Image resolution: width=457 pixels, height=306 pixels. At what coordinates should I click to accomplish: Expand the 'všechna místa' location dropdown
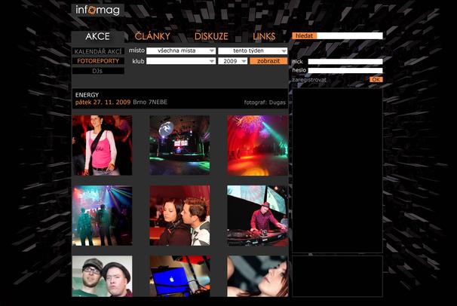[x=181, y=50]
